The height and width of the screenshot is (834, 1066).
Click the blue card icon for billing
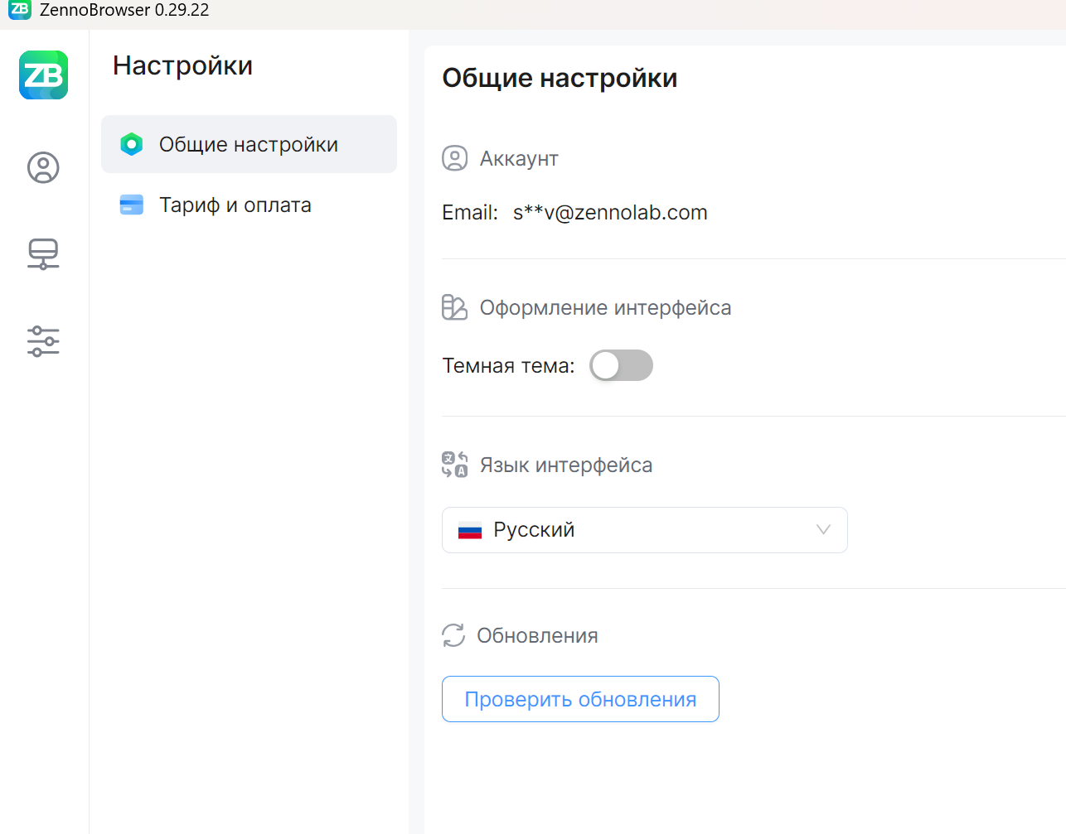point(132,205)
